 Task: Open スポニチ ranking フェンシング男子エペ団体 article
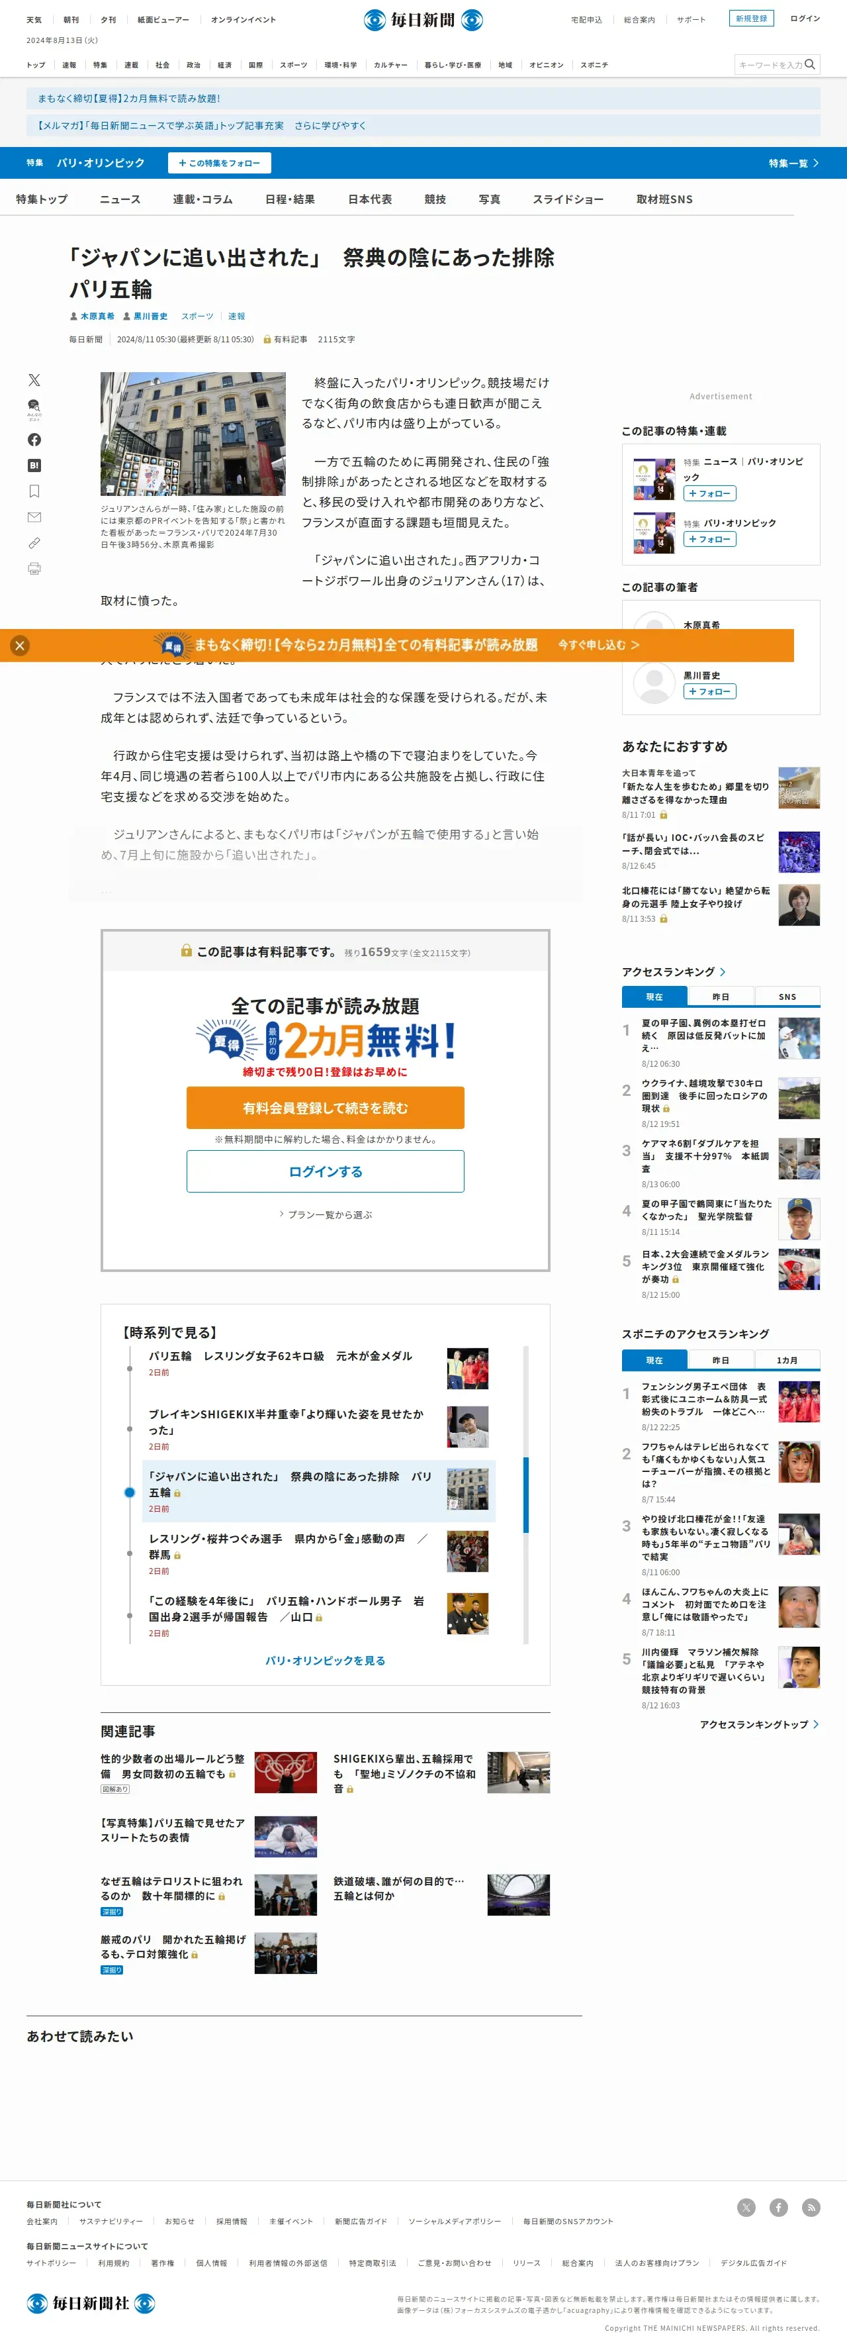pyautogui.click(x=705, y=1399)
